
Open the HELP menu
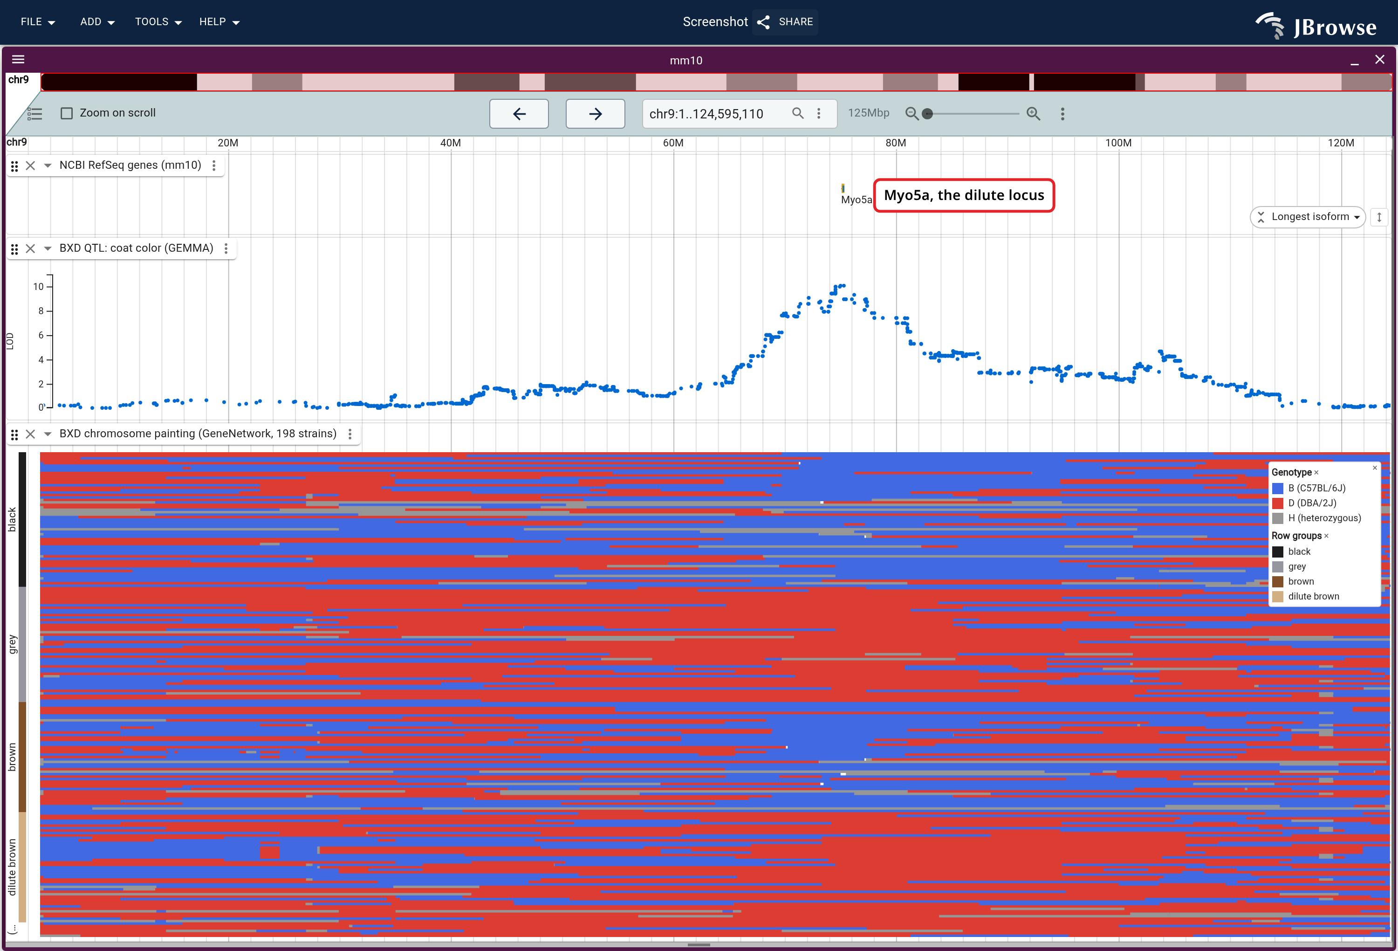pos(219,21)
